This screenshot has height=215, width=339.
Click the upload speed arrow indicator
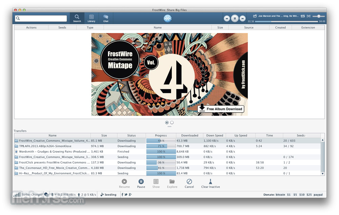[x=79, y=194]
